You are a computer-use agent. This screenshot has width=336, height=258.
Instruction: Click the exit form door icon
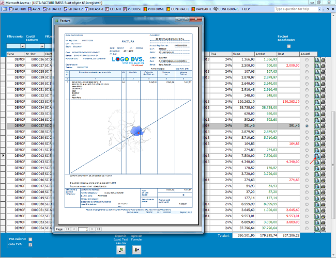coord(136,250)
